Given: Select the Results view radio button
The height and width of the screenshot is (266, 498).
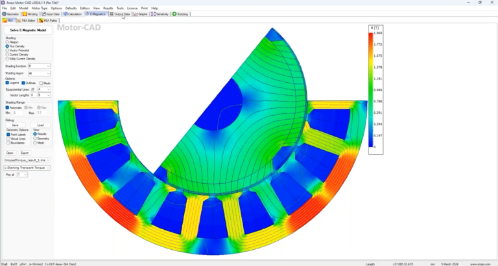Looking at the screenshot, I should [35, 134].
